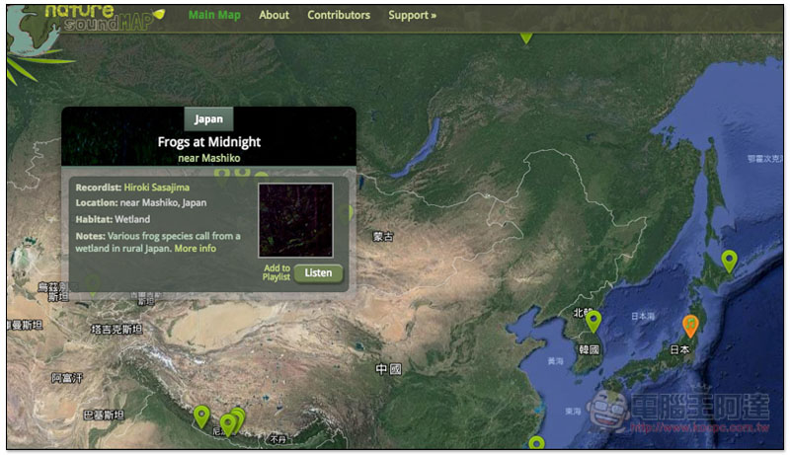Select the orange marker in Japan
The image size is (790, 455).
point(690,326)
